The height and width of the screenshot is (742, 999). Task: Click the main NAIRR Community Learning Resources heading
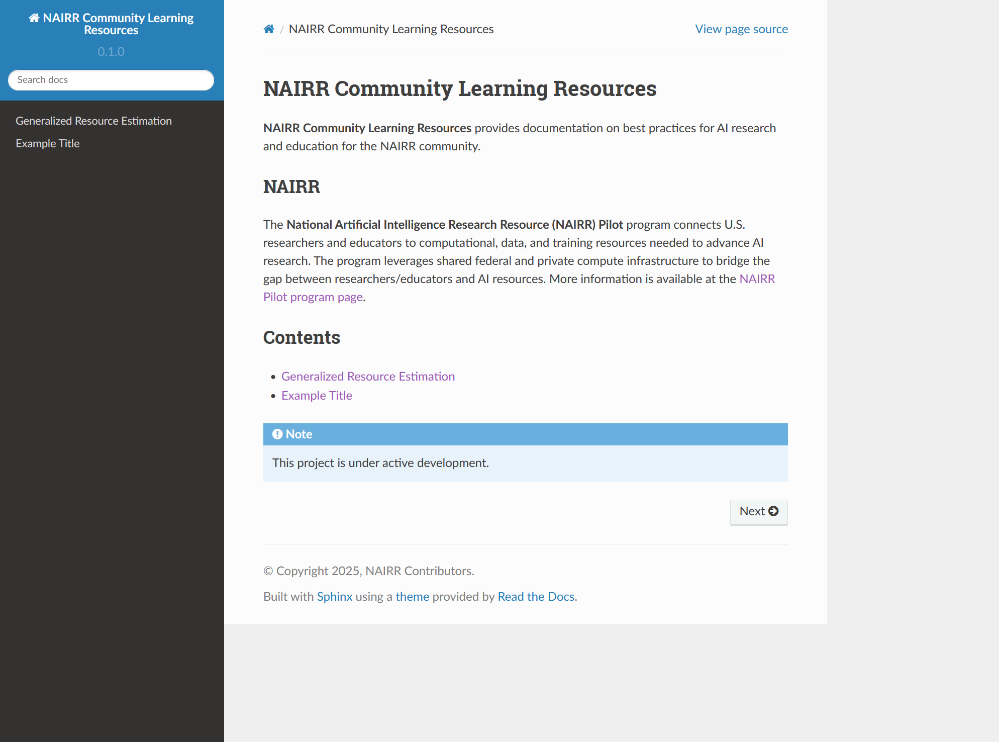(x=460, y=88)
